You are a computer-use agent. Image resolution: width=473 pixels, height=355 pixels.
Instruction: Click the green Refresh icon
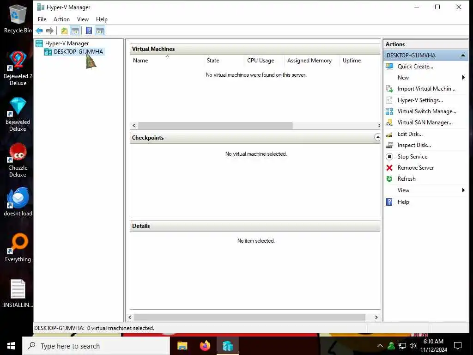tap(389, 179)
